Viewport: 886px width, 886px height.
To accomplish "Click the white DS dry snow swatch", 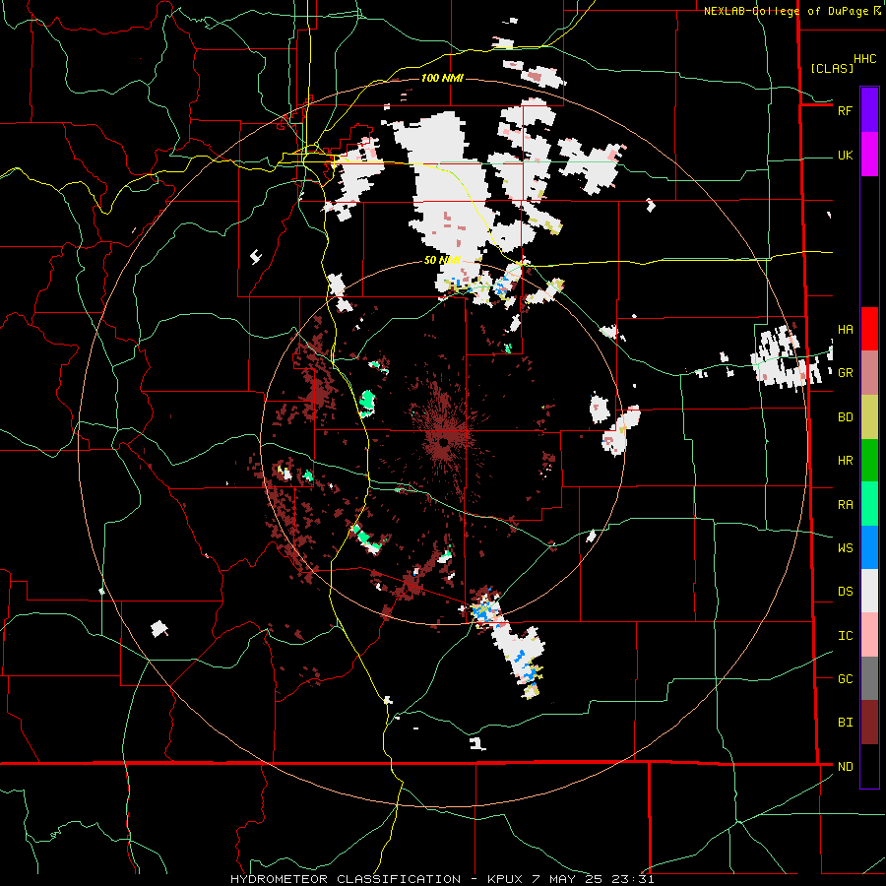I will click(869, 591).
